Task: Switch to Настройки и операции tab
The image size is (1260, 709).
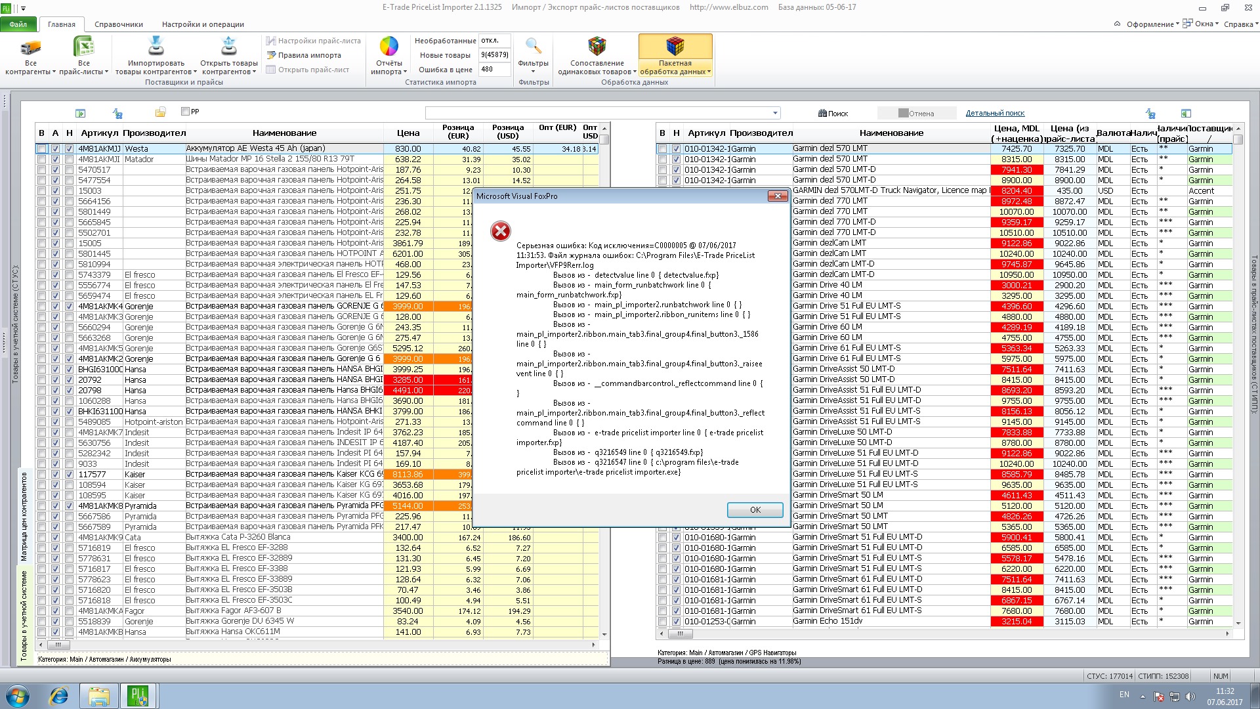Action: coord(203,24)
